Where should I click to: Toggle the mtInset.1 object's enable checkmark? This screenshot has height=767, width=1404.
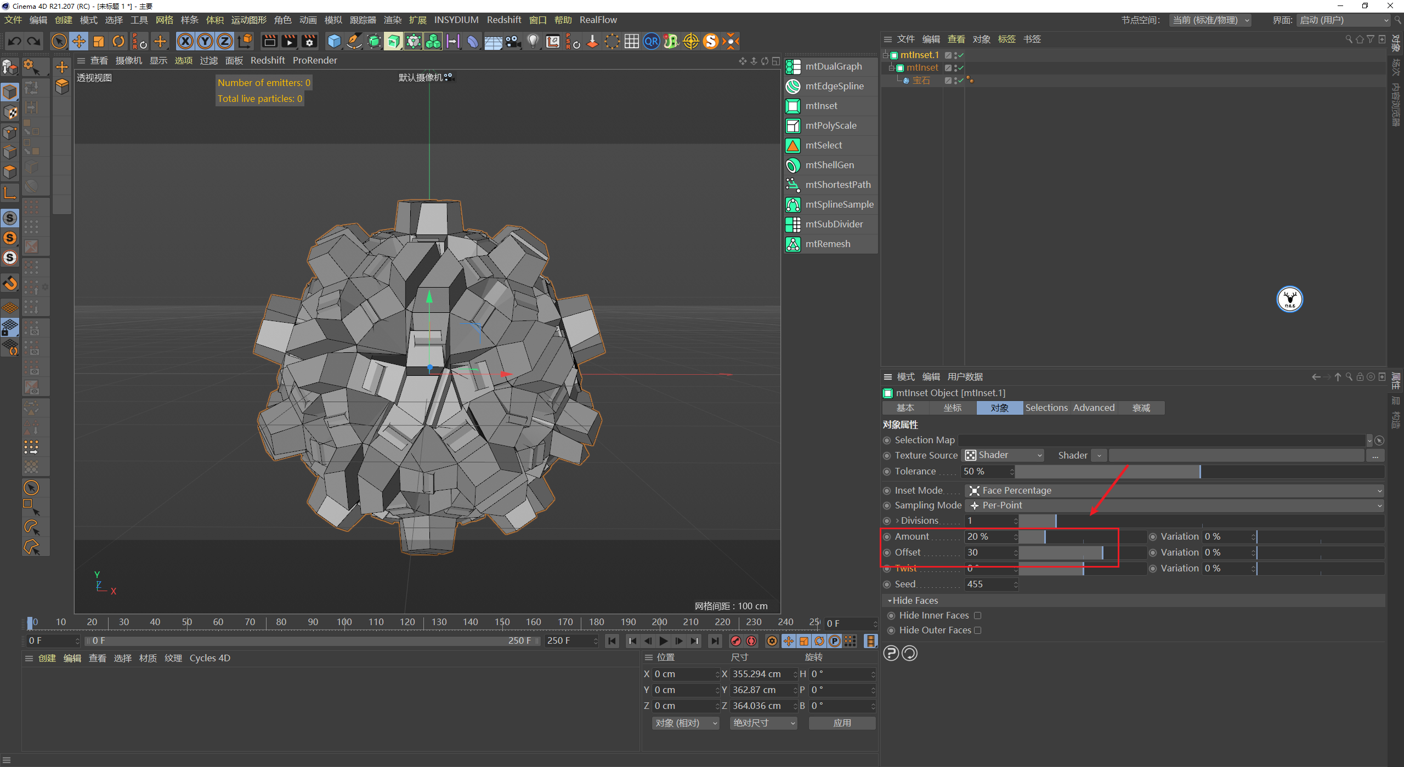coord(961,55)
